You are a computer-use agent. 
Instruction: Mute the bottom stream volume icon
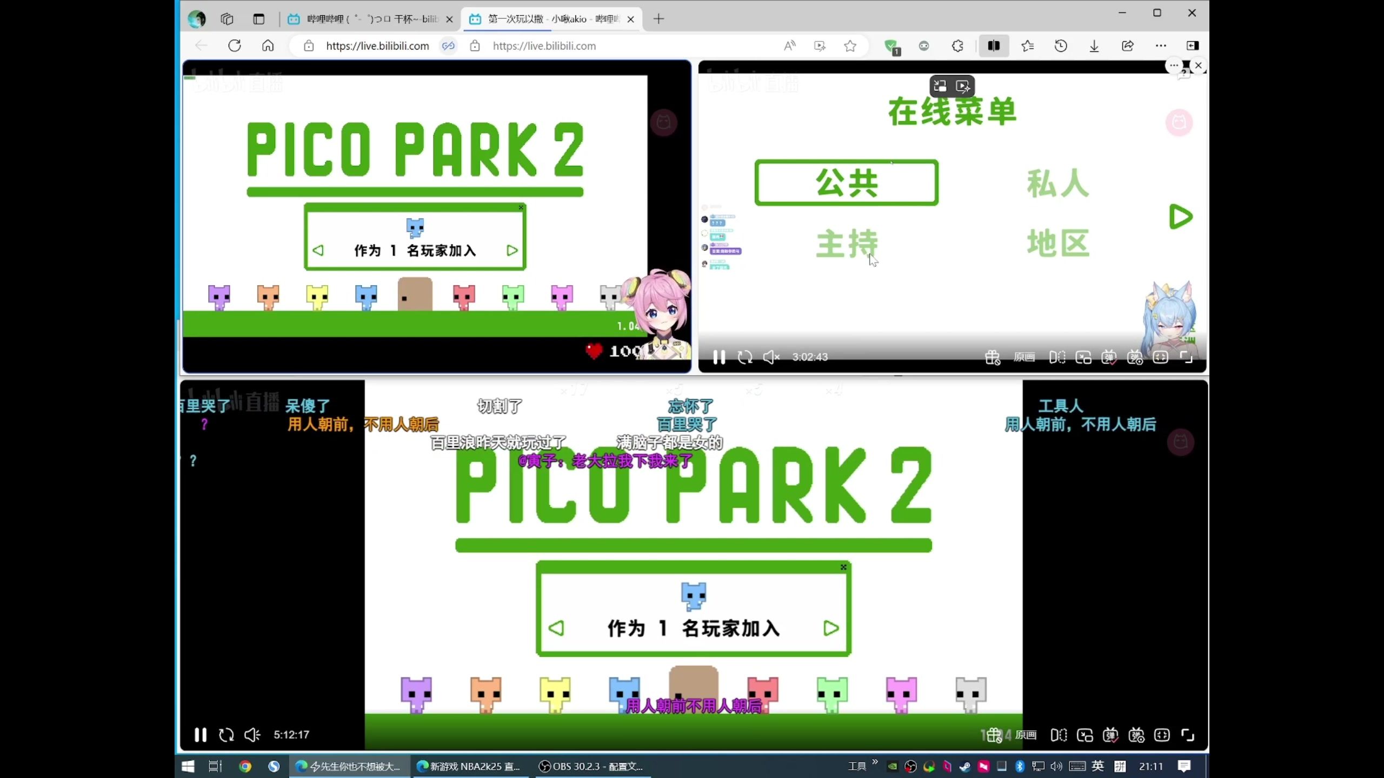coord(252,735)
